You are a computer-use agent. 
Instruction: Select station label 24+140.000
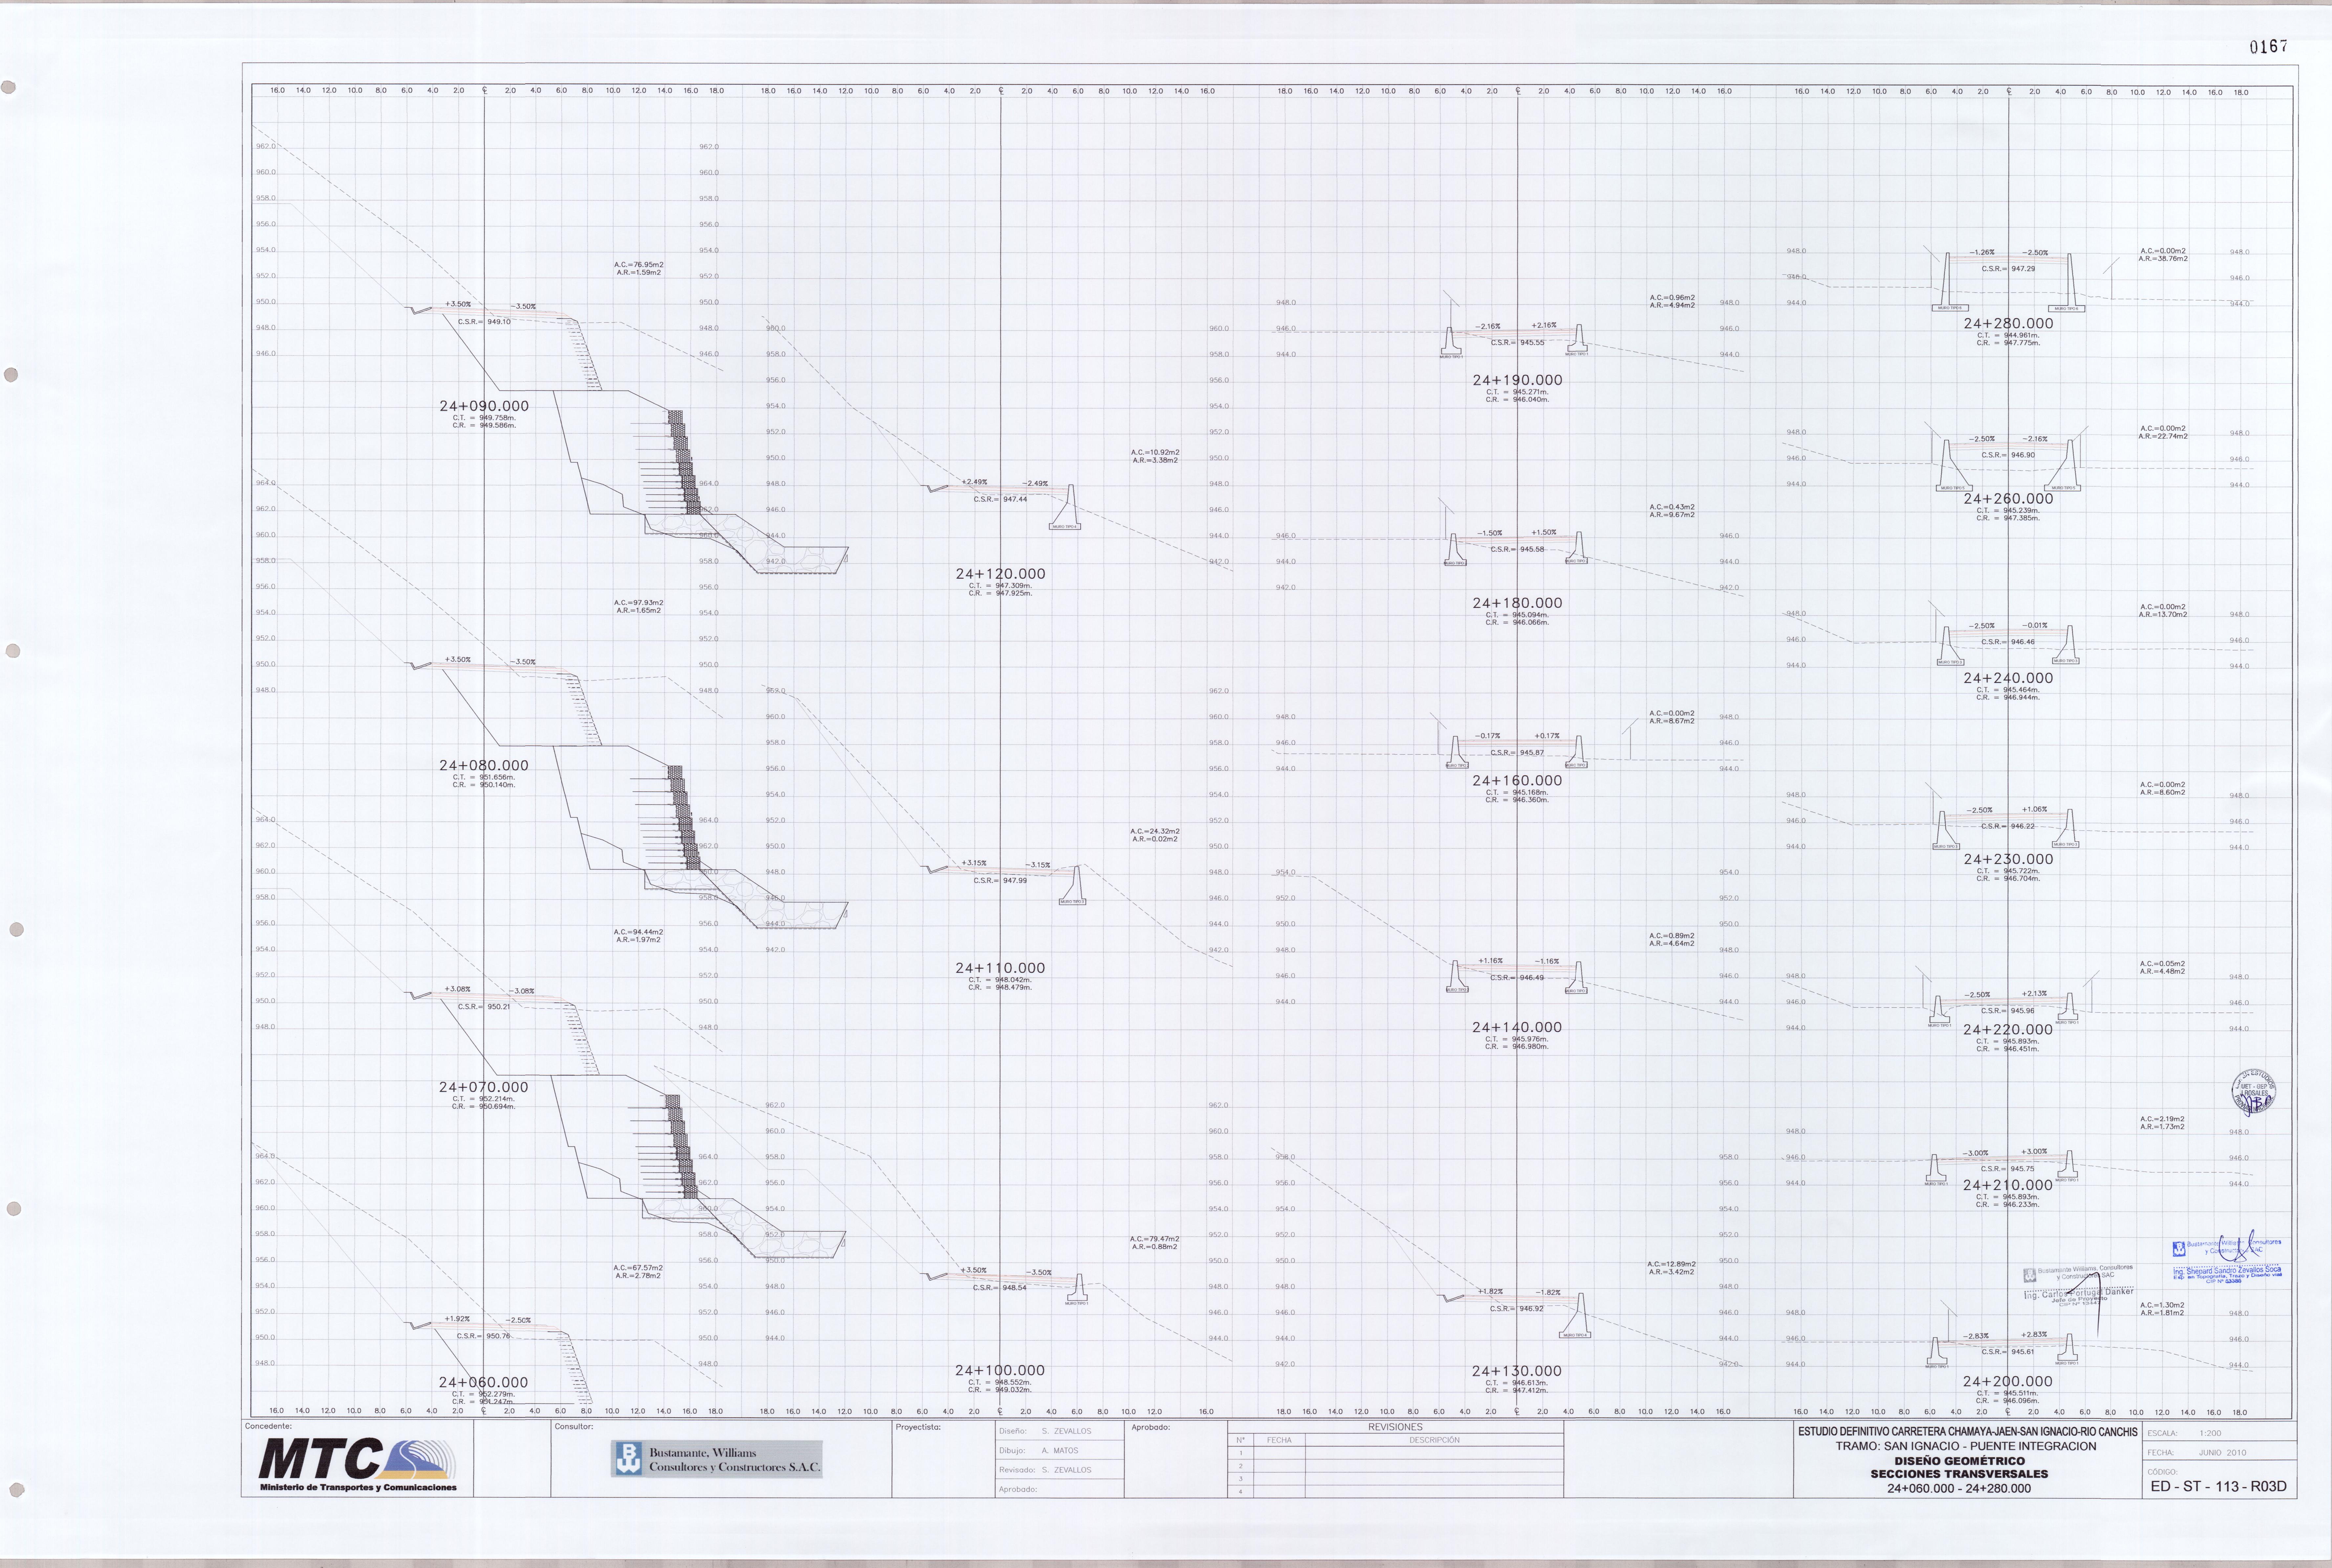pos(1517,1027)
